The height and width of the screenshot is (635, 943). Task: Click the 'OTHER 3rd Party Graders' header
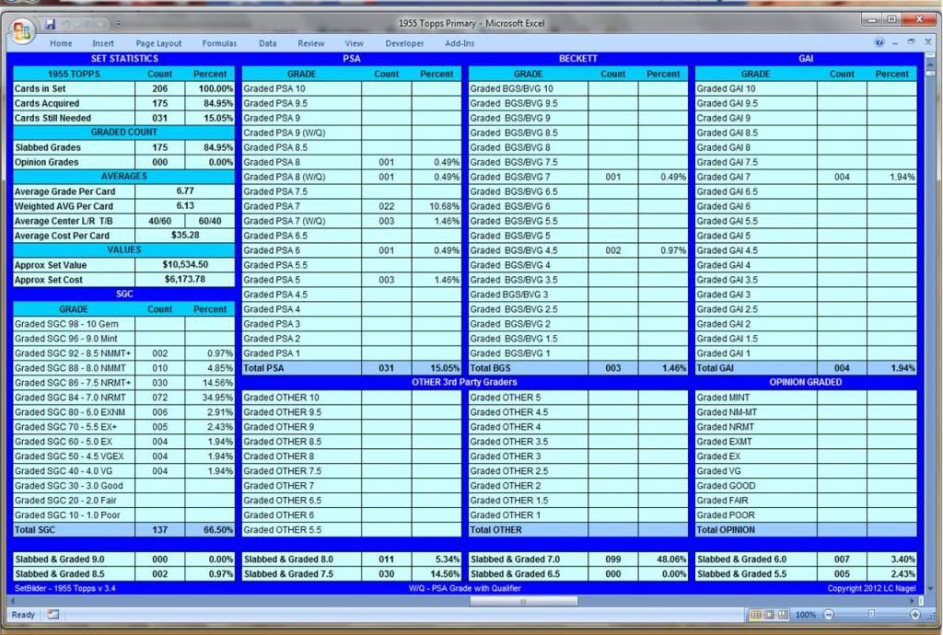tap(464, 382)
